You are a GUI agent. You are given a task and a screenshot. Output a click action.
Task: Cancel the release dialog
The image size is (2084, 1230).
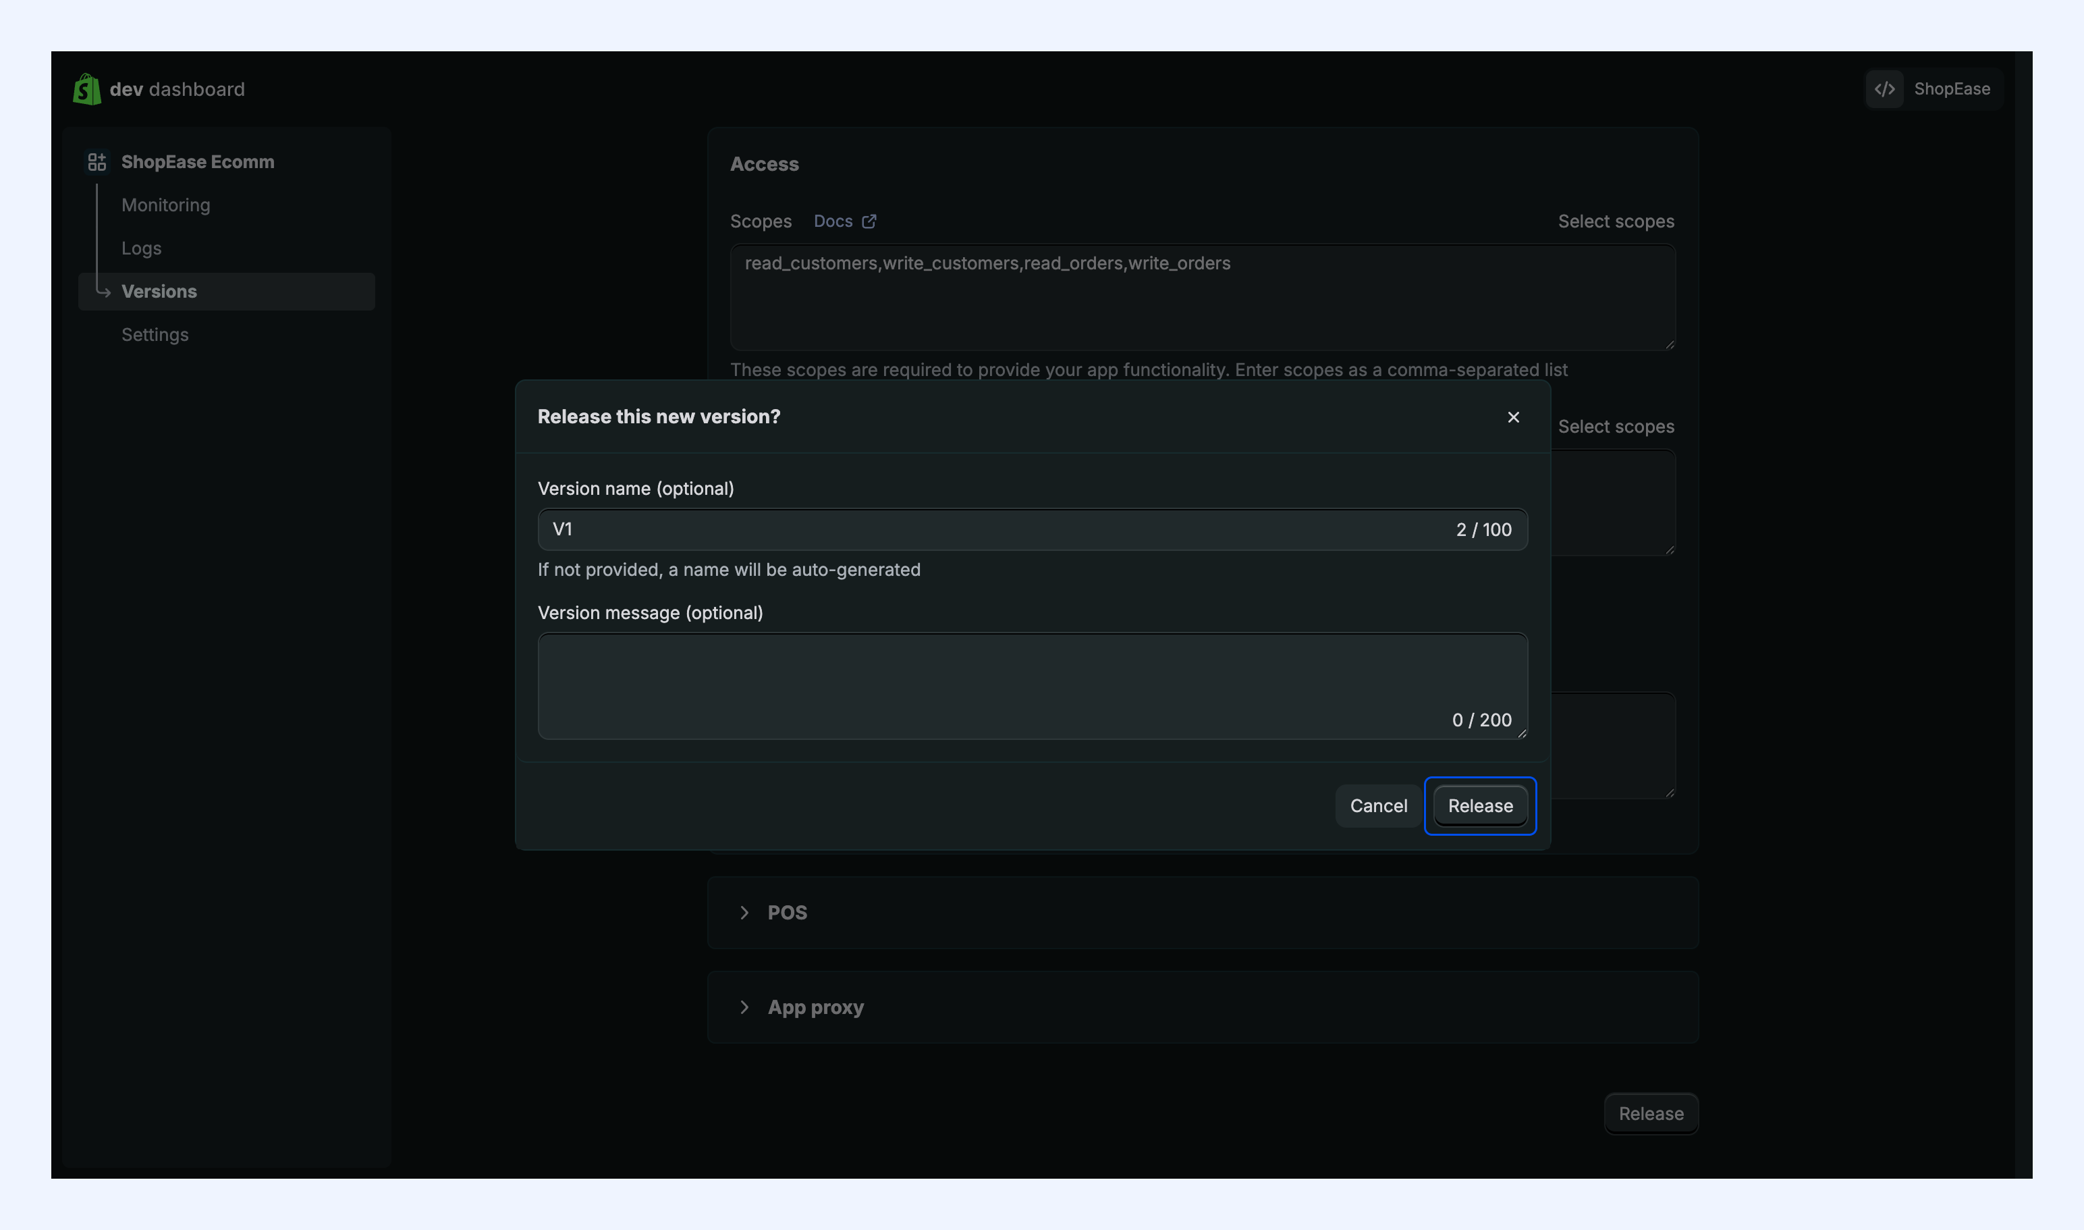click(x=1378, y=805)
